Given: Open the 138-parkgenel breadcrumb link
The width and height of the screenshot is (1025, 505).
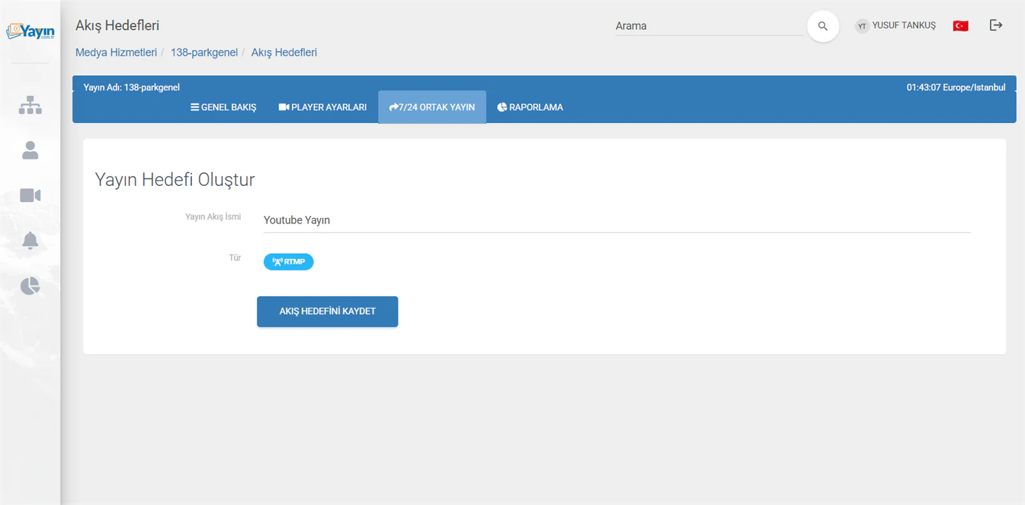Looking at the screenshot, I should click(x=204, y=53).
